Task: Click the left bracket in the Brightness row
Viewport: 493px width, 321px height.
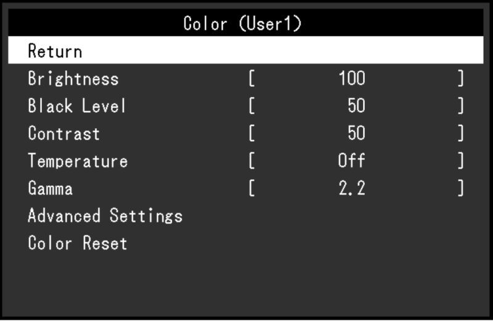Action: click(x=251, y=78)
